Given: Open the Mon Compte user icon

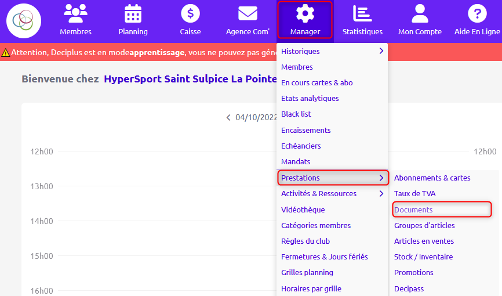Looking at the screenshot, I should (x=420, y=13).
